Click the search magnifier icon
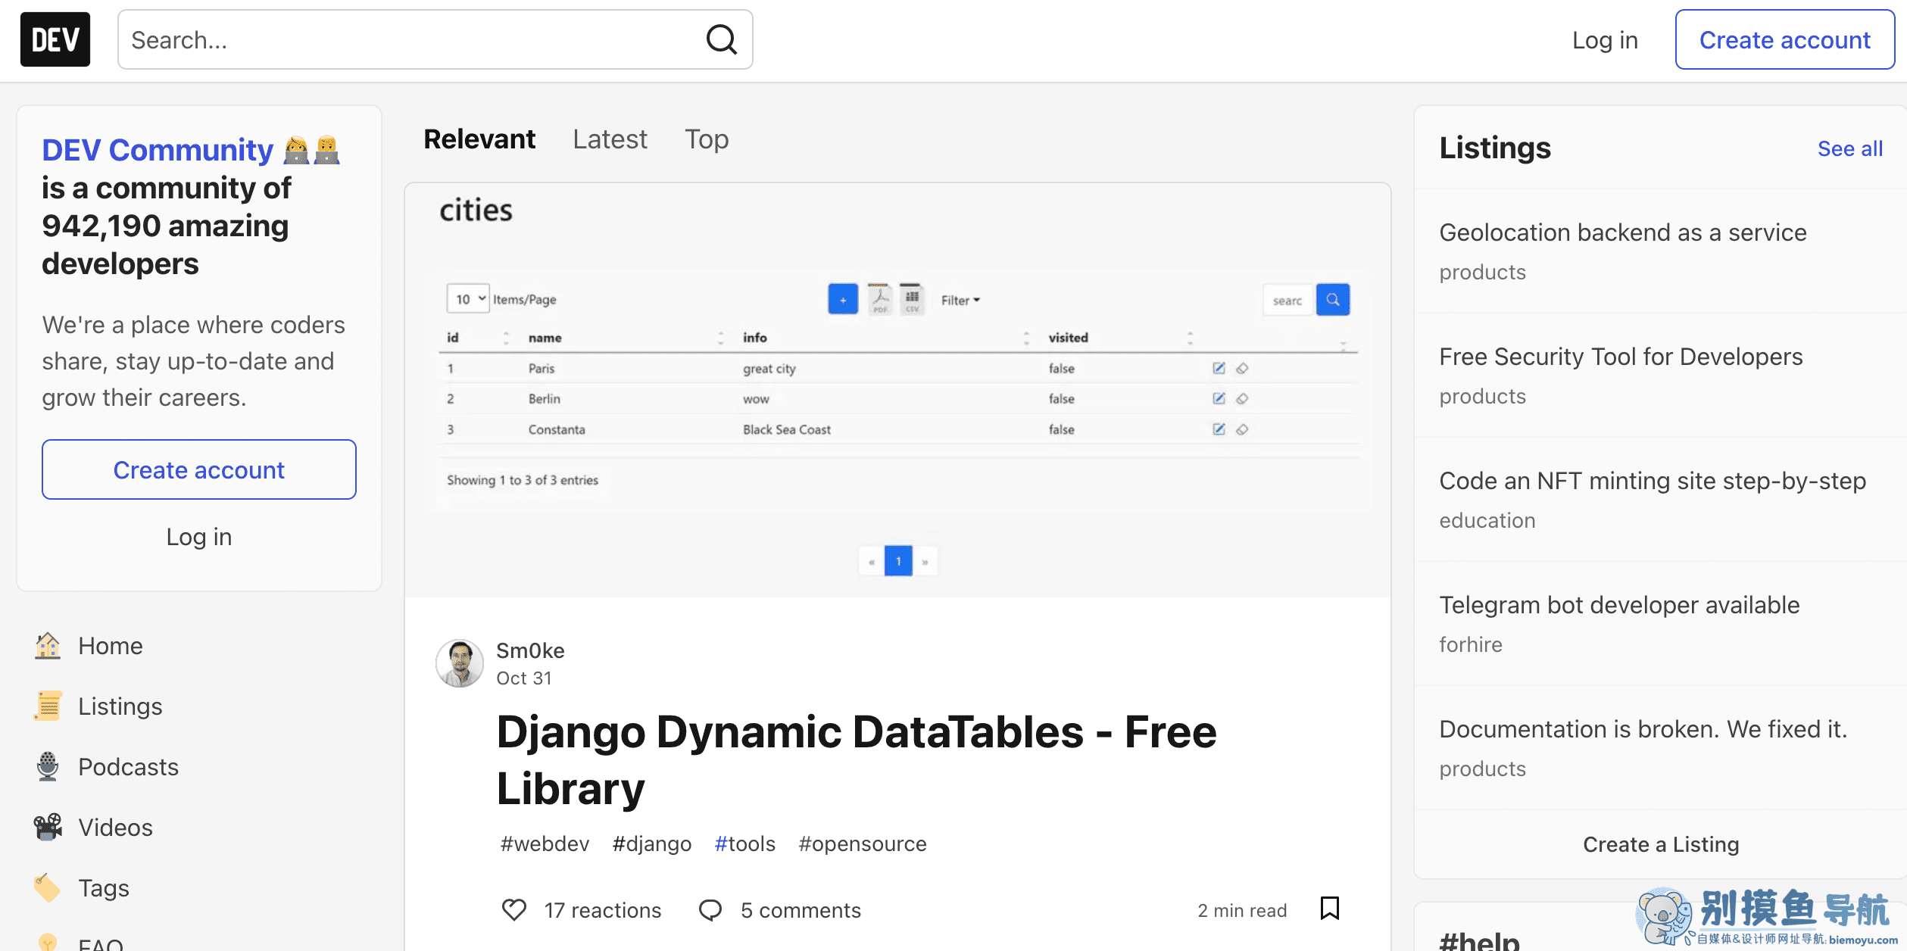 coord(721,39)
